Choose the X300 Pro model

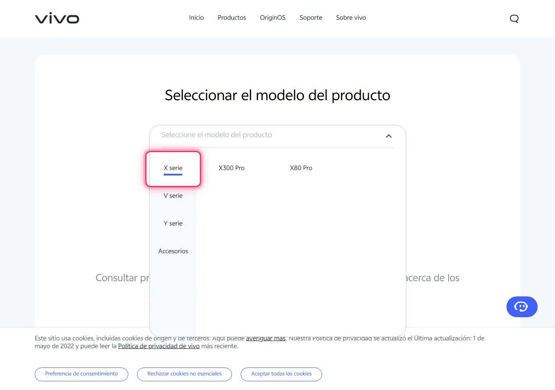pyautogui.click(x=232, y=168)
